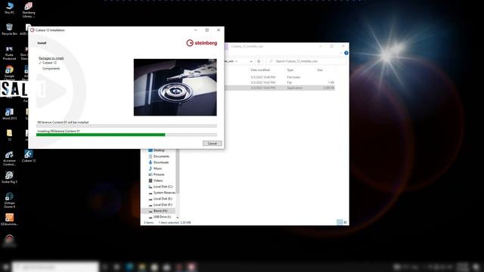Select Cubase 12 package in installer list
Viewport: 484px width, 272px height.
click(49, 63)
